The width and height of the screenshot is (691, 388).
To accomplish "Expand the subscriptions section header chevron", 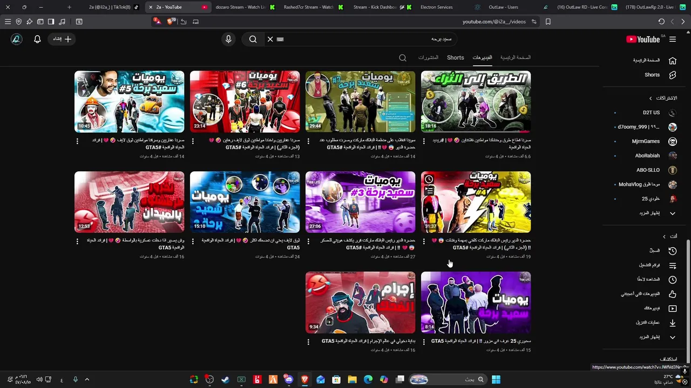I will click(x=651, y=98).
